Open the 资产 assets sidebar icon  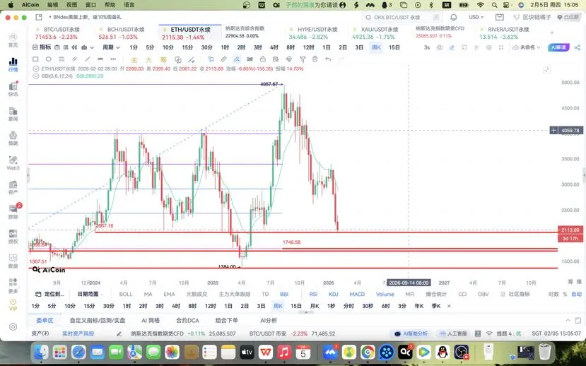(x=13, y=187)
